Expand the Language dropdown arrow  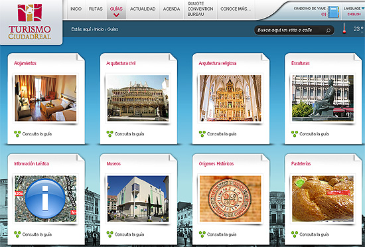(363, 9)
